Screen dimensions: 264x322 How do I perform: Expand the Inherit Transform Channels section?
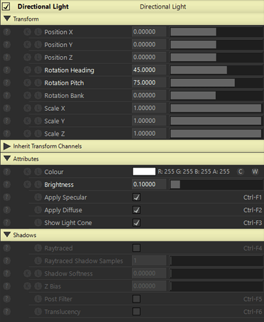point(7,146)
